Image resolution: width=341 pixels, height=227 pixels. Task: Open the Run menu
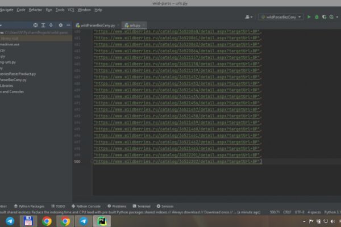click(49, 10)
